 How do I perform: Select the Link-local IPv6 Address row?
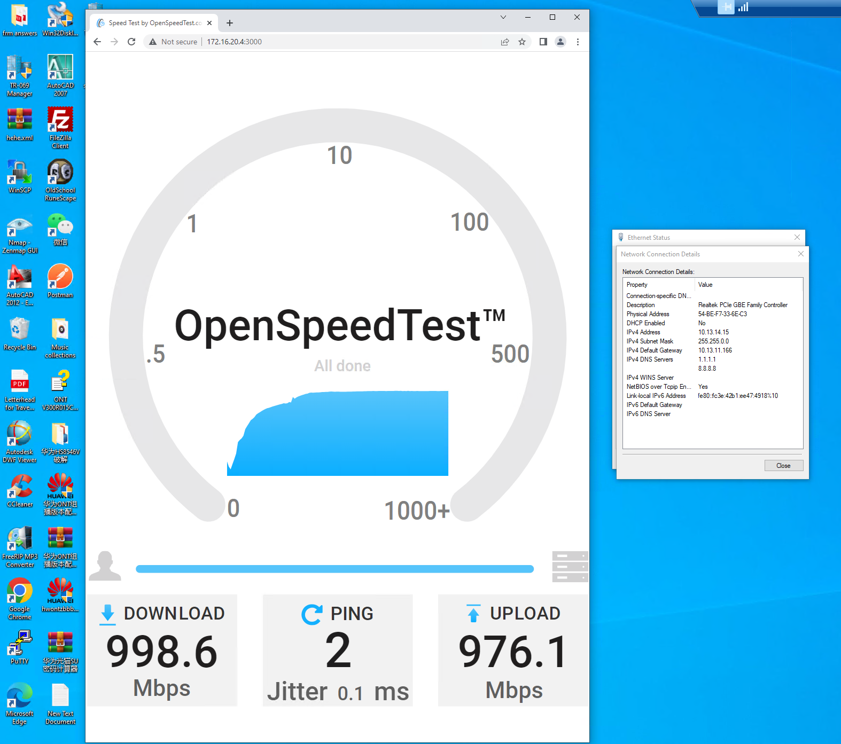coord(713,396)
